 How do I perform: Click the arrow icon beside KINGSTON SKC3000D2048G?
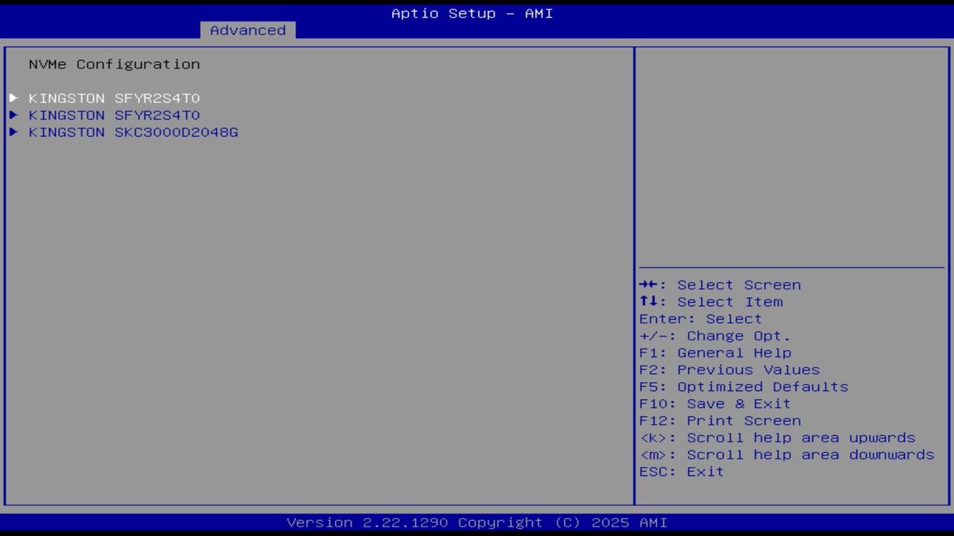(x=13, y=132)
